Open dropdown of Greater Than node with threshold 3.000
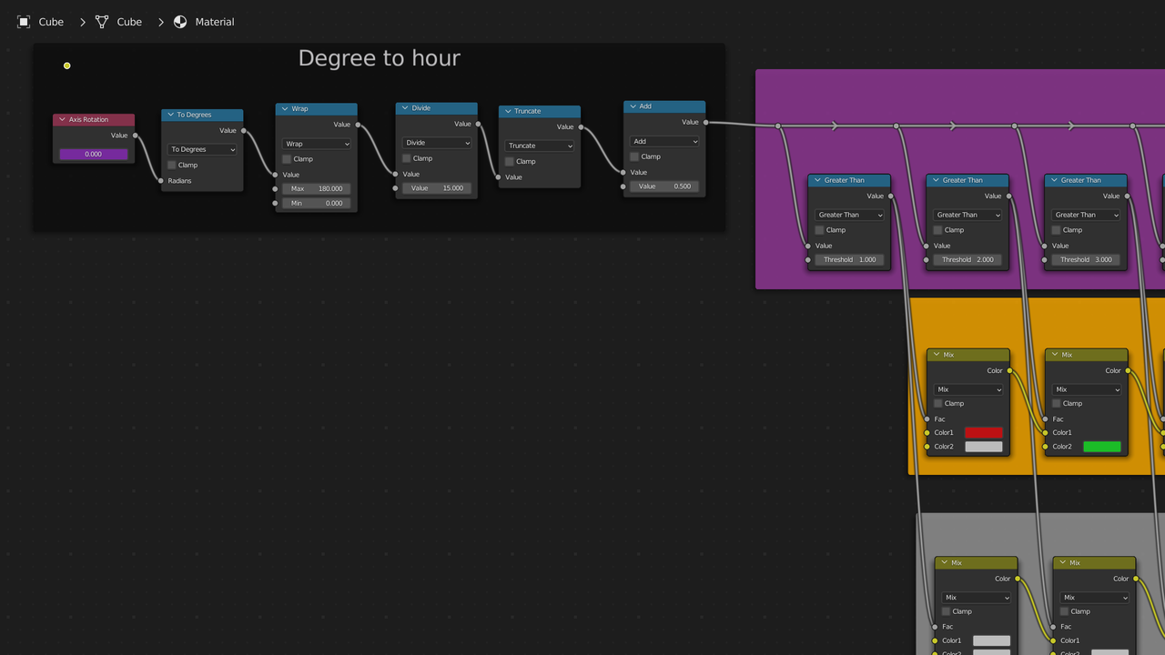 pos(1086,215)
